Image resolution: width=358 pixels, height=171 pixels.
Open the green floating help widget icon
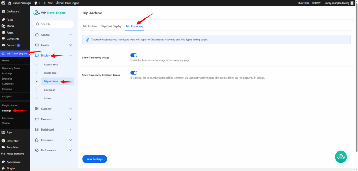coord(341,157)
